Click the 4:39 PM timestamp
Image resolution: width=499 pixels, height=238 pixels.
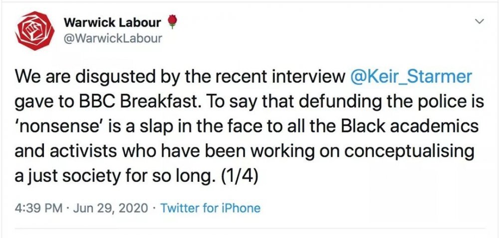37,208
